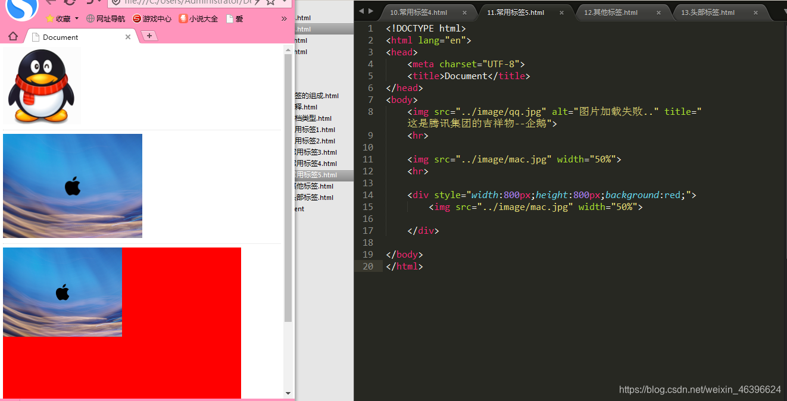Close the 10.常用标签4.html editor tab
Image resolution: width=787 pixels, height=401 pixels.
[464, 12]
